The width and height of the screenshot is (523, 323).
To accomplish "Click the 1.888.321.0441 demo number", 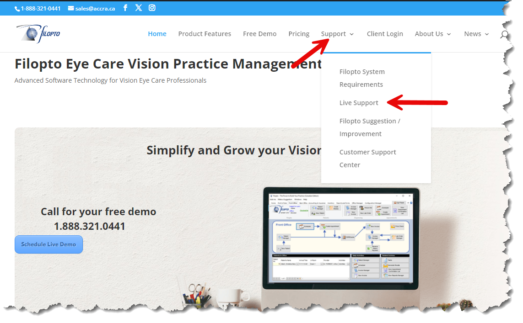I will coord(89,226).
